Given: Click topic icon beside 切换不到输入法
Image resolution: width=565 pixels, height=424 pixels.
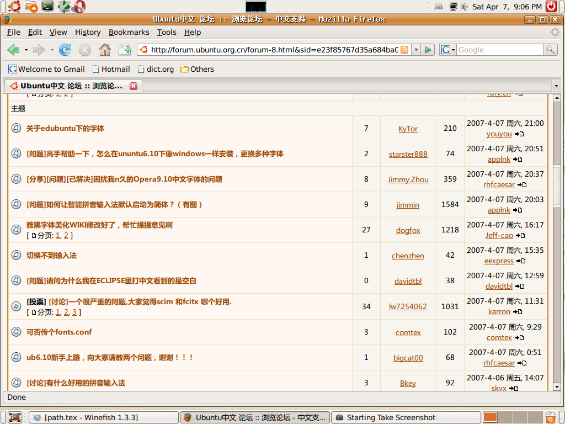Looking at the screenshot, I should [16, 255].
